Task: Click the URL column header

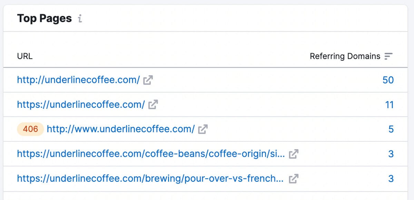Action: [x=25, y=56]
